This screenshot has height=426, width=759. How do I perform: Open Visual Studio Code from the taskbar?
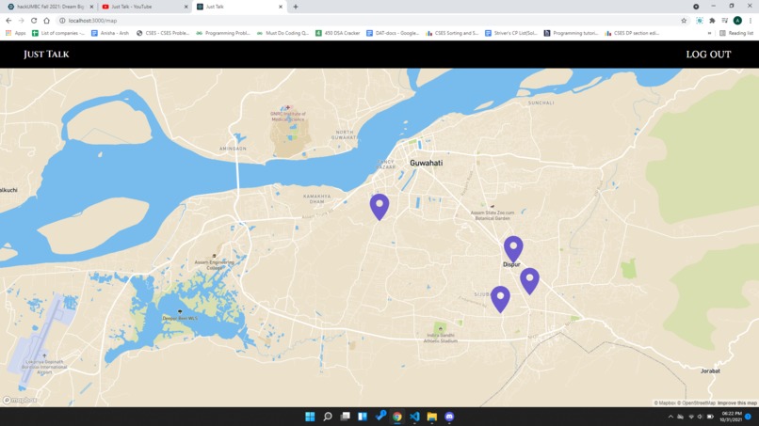click(x=414, y=417)
